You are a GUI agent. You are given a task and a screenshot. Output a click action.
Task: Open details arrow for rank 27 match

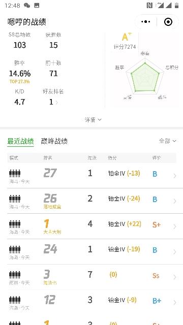175,176
